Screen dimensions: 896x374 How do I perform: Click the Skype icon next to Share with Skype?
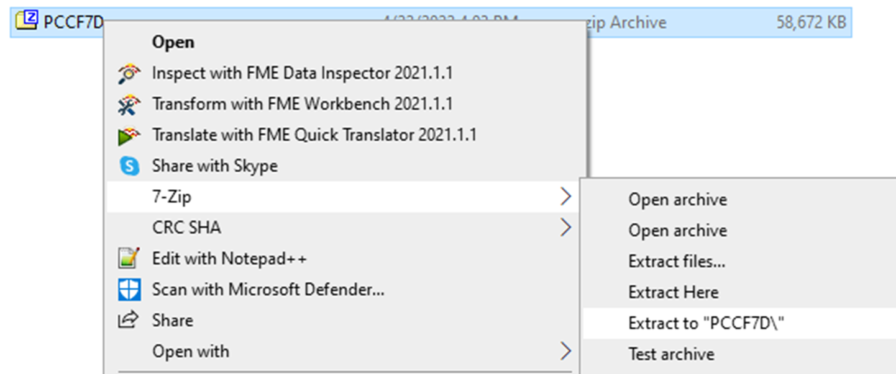click(x=129, y=166)
